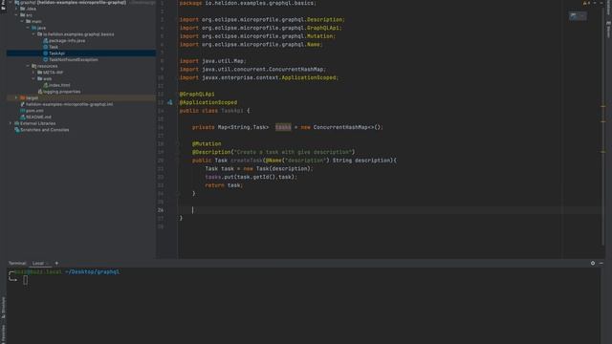Image resolution: width=612 pixels, height=344 pixels.
Task: Expand the .idea folder arrow
Action: [16, 9]
